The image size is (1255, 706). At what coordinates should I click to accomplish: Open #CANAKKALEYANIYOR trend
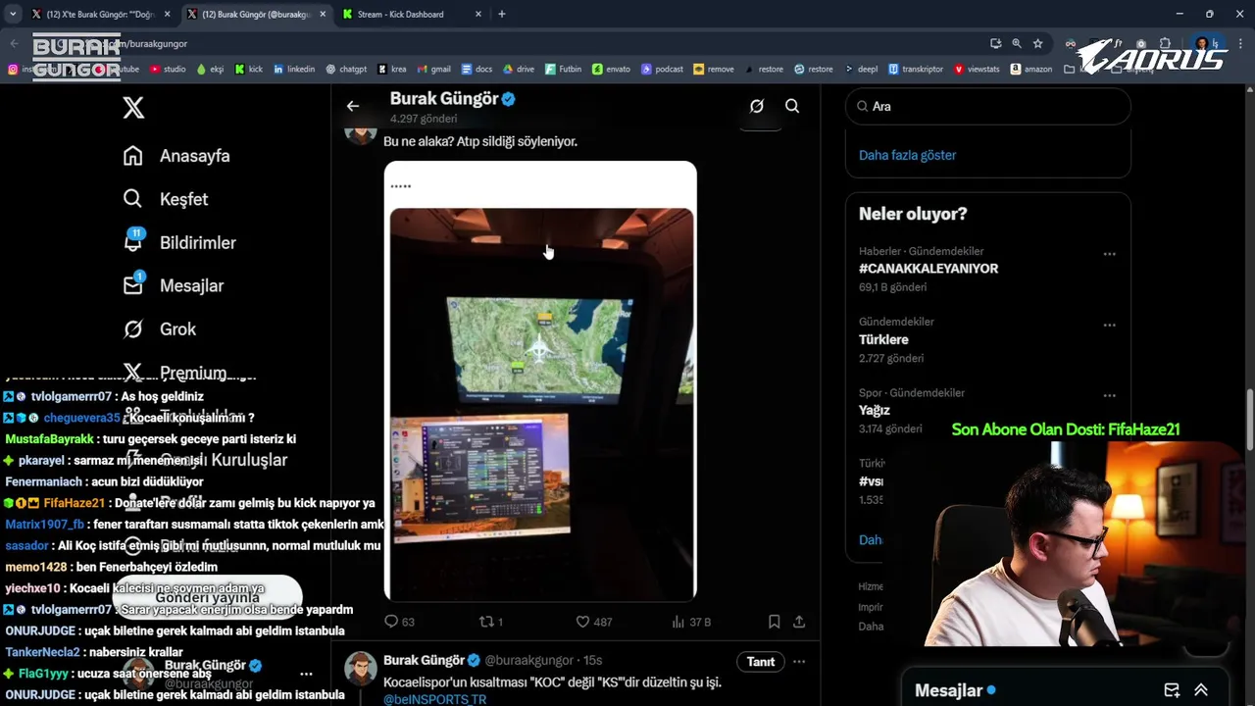929,269
